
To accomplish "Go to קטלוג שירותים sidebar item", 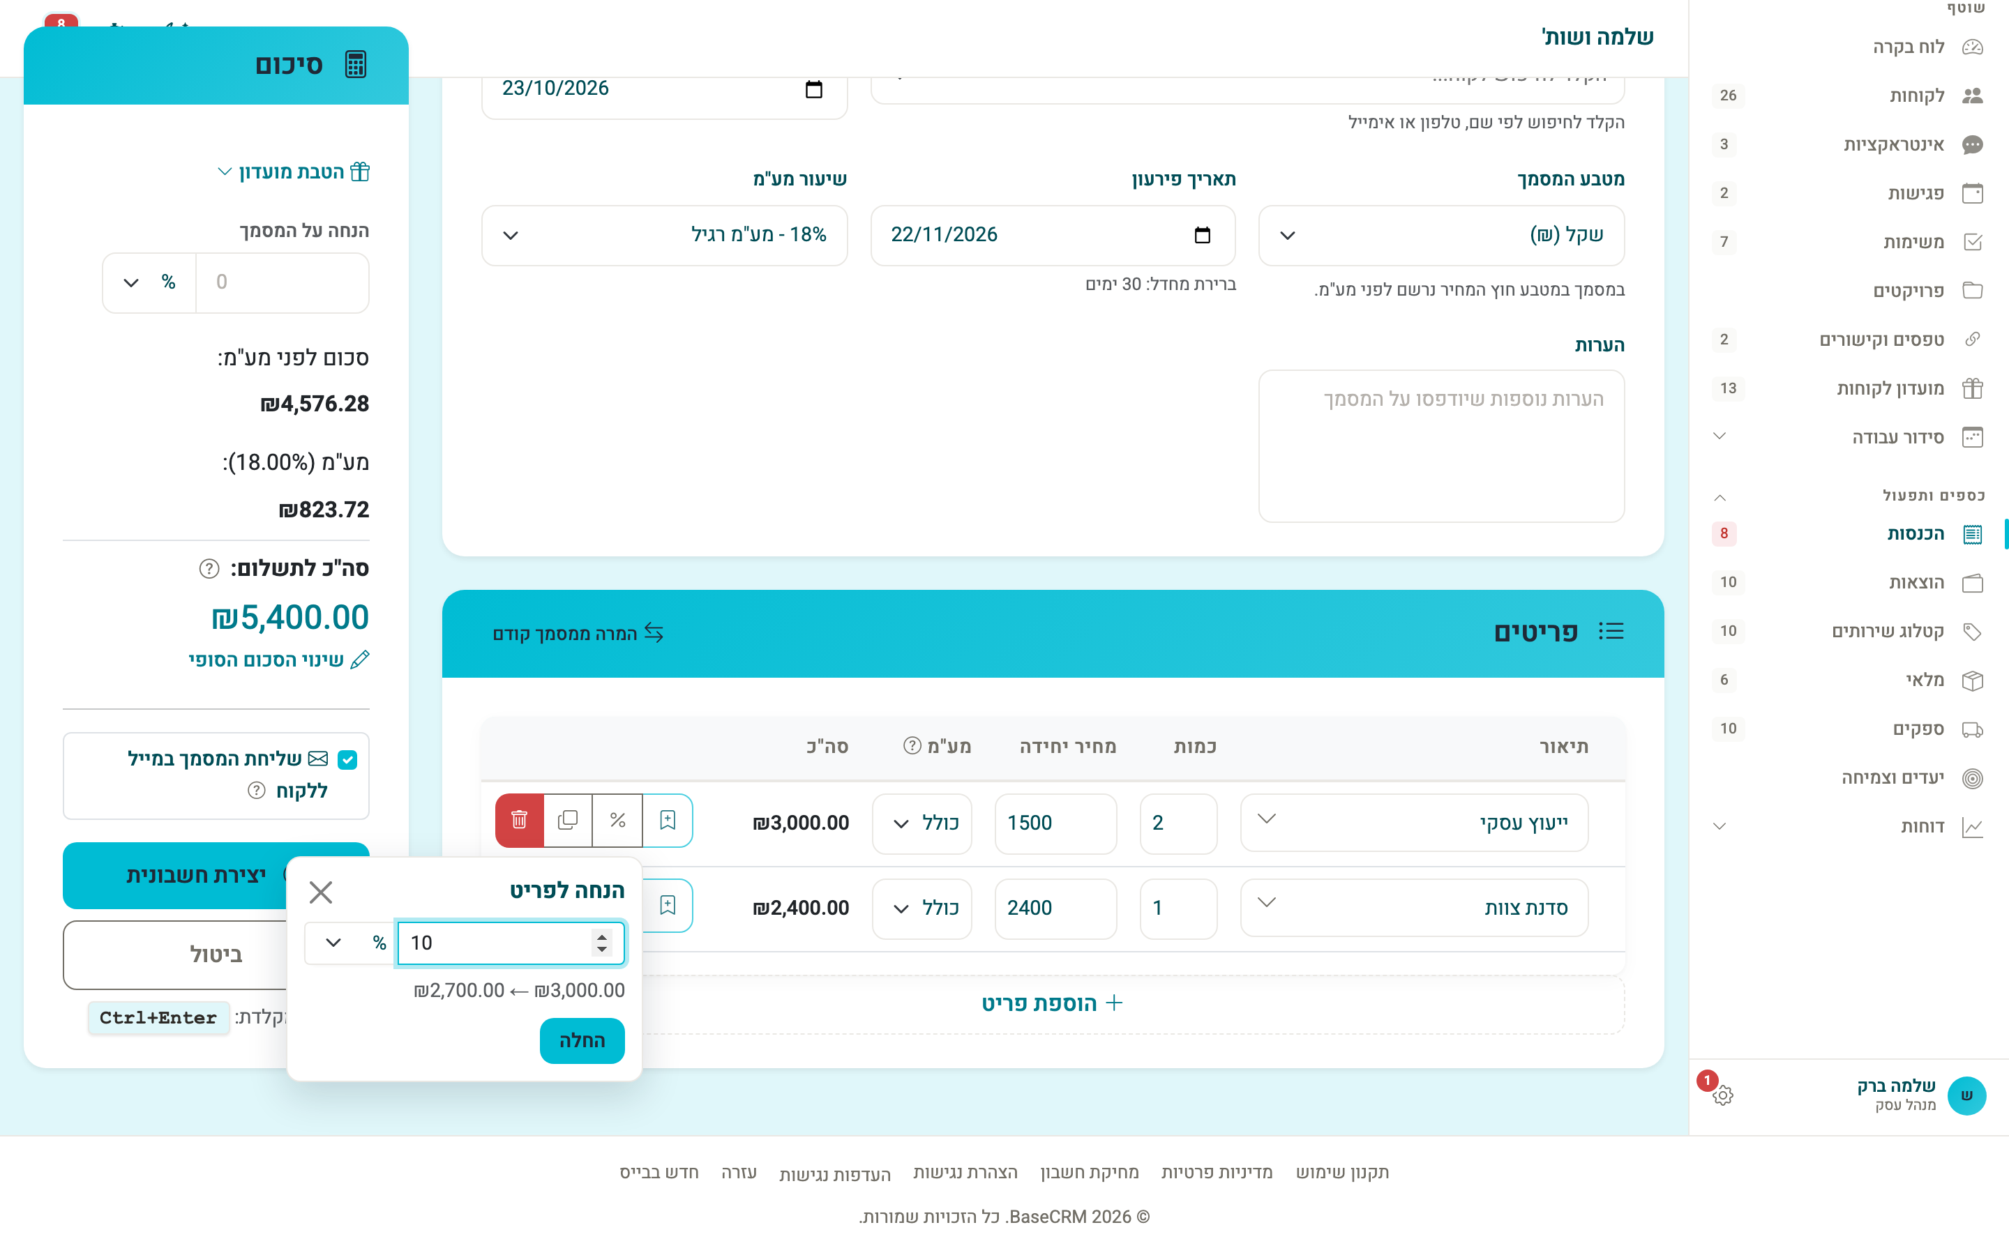I will [1848, 631].
